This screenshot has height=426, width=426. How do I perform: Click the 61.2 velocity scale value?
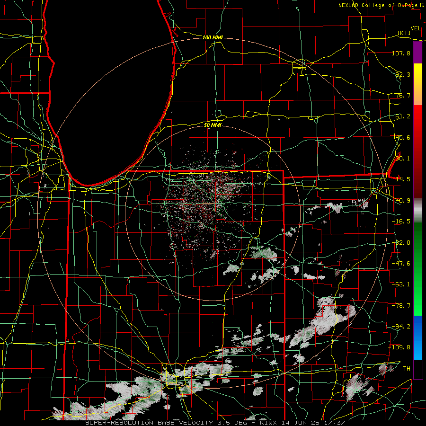[x=403, y=116]
